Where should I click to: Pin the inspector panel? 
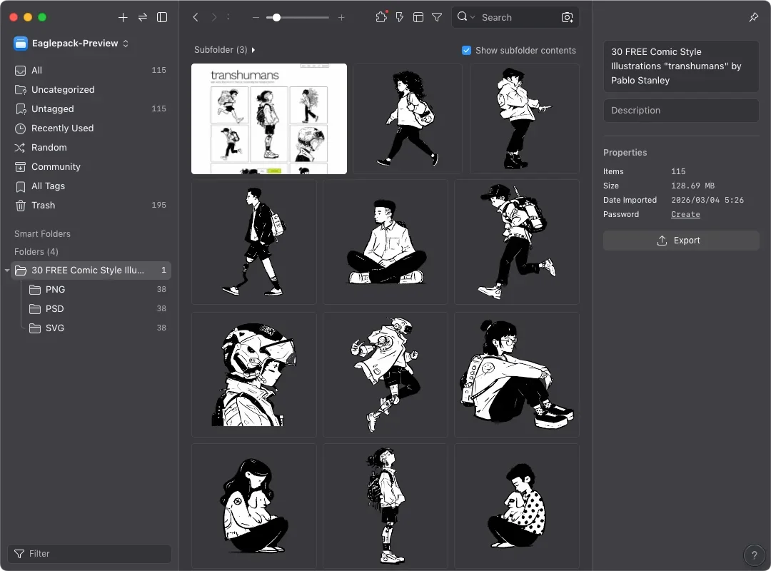[x=754, y=17]
